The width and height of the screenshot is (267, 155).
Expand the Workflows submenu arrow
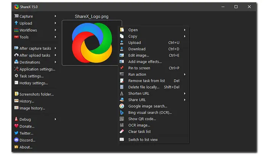[x=55, y=30]
